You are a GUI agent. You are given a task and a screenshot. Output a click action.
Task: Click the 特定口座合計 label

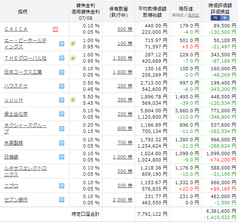tap(86, 214)
